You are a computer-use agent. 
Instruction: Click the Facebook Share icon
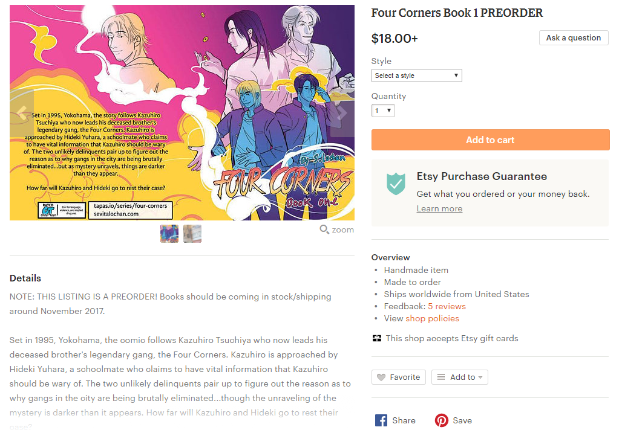pos(381,420)
